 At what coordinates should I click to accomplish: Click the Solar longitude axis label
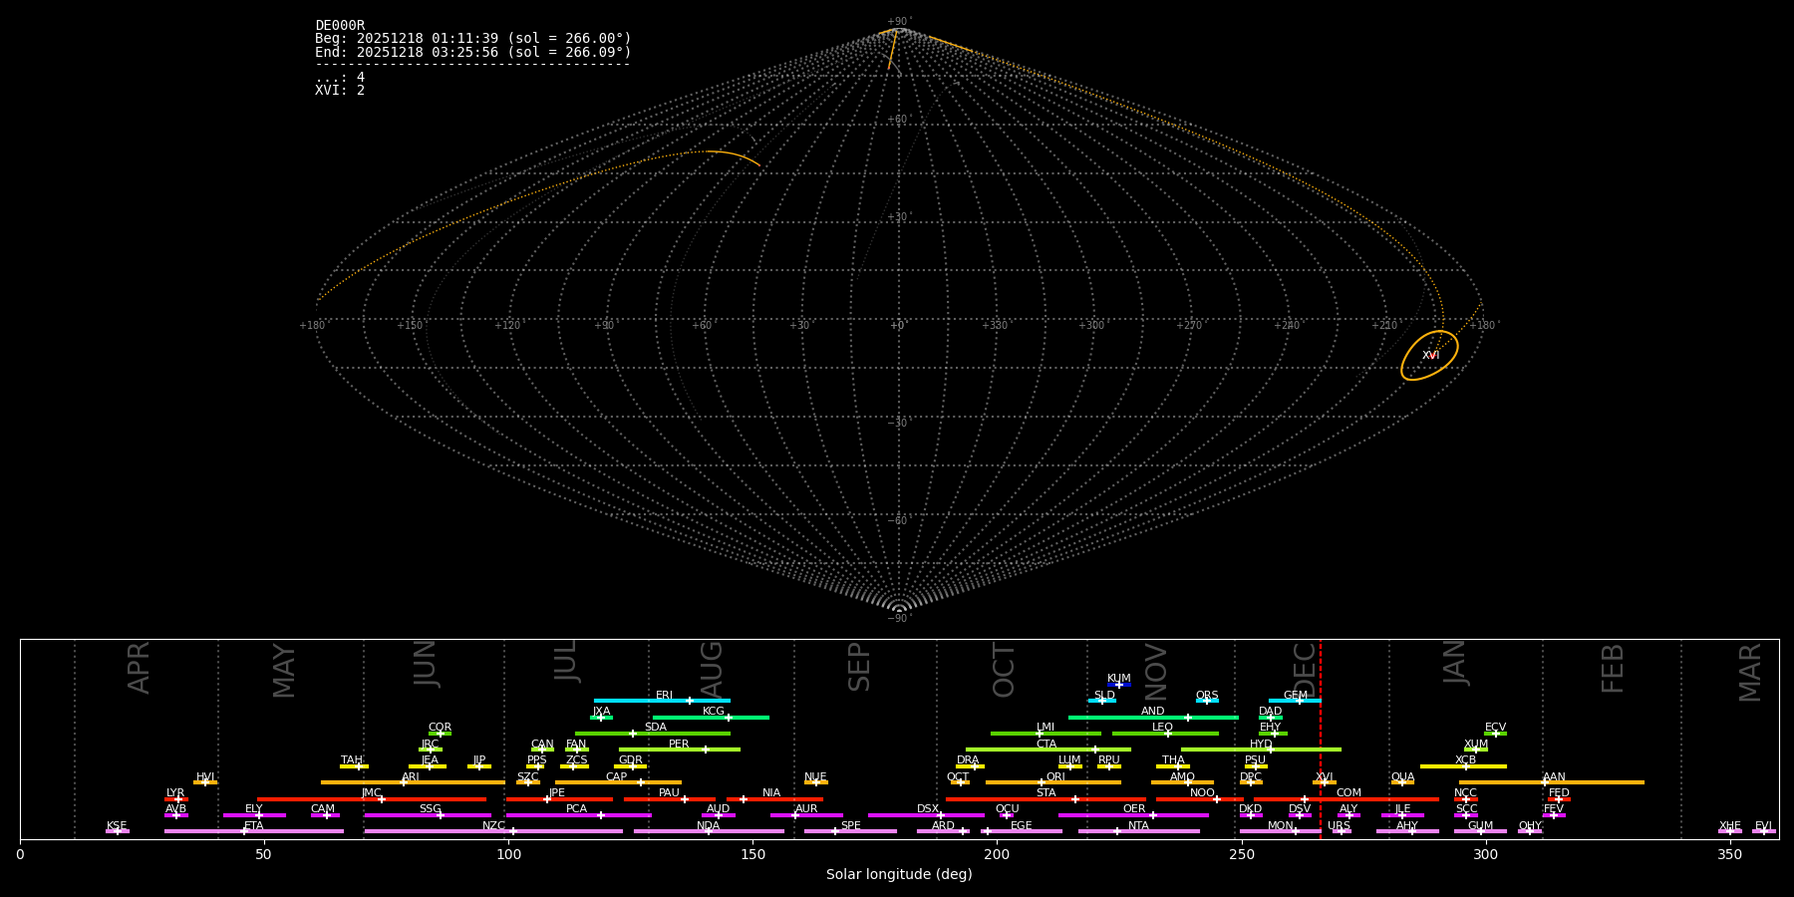pos(899,875)
